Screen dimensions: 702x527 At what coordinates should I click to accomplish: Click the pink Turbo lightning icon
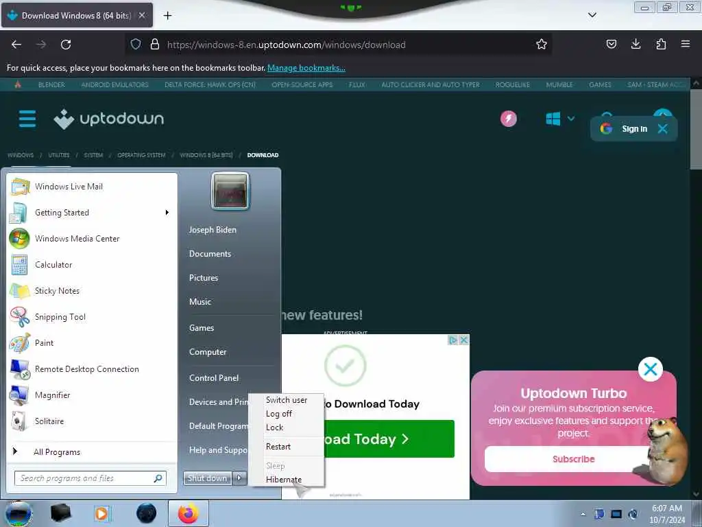click(x=508, y=119)
